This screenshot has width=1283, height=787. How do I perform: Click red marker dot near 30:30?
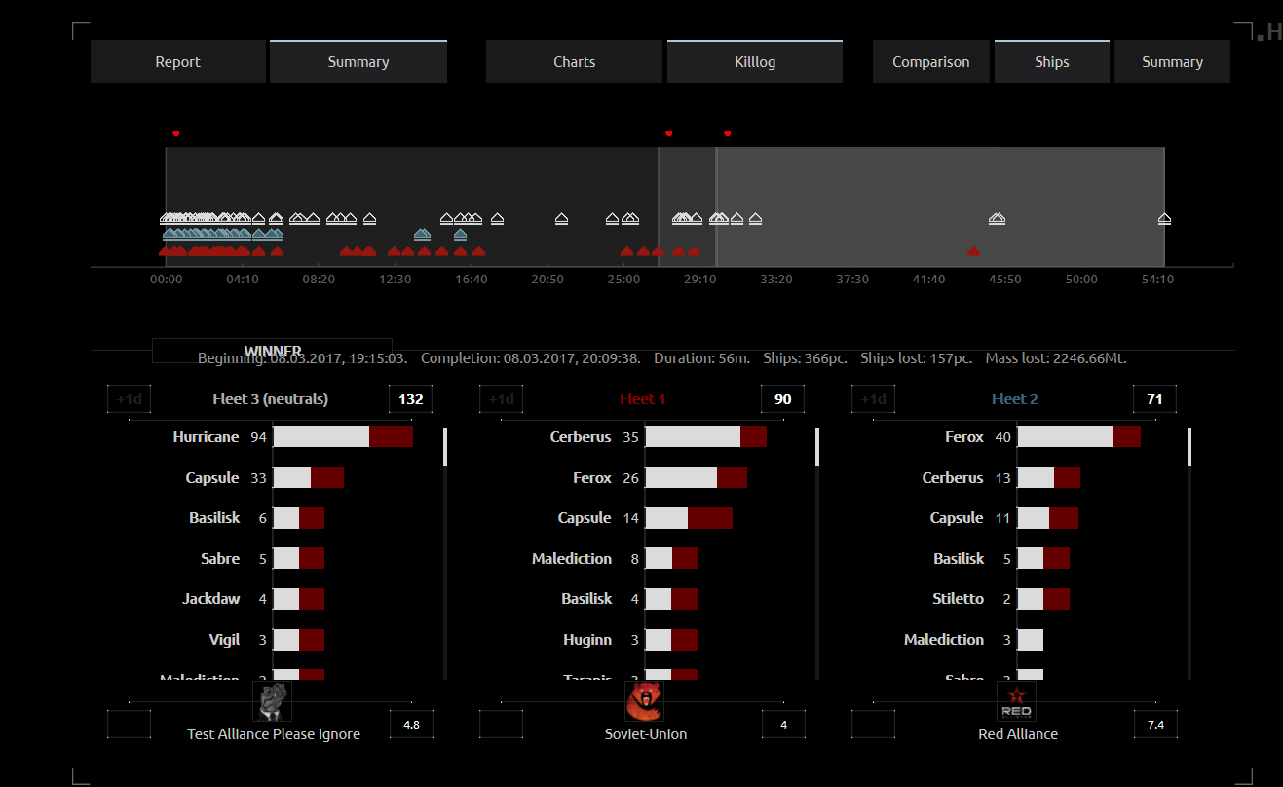(x=727, y=132)
